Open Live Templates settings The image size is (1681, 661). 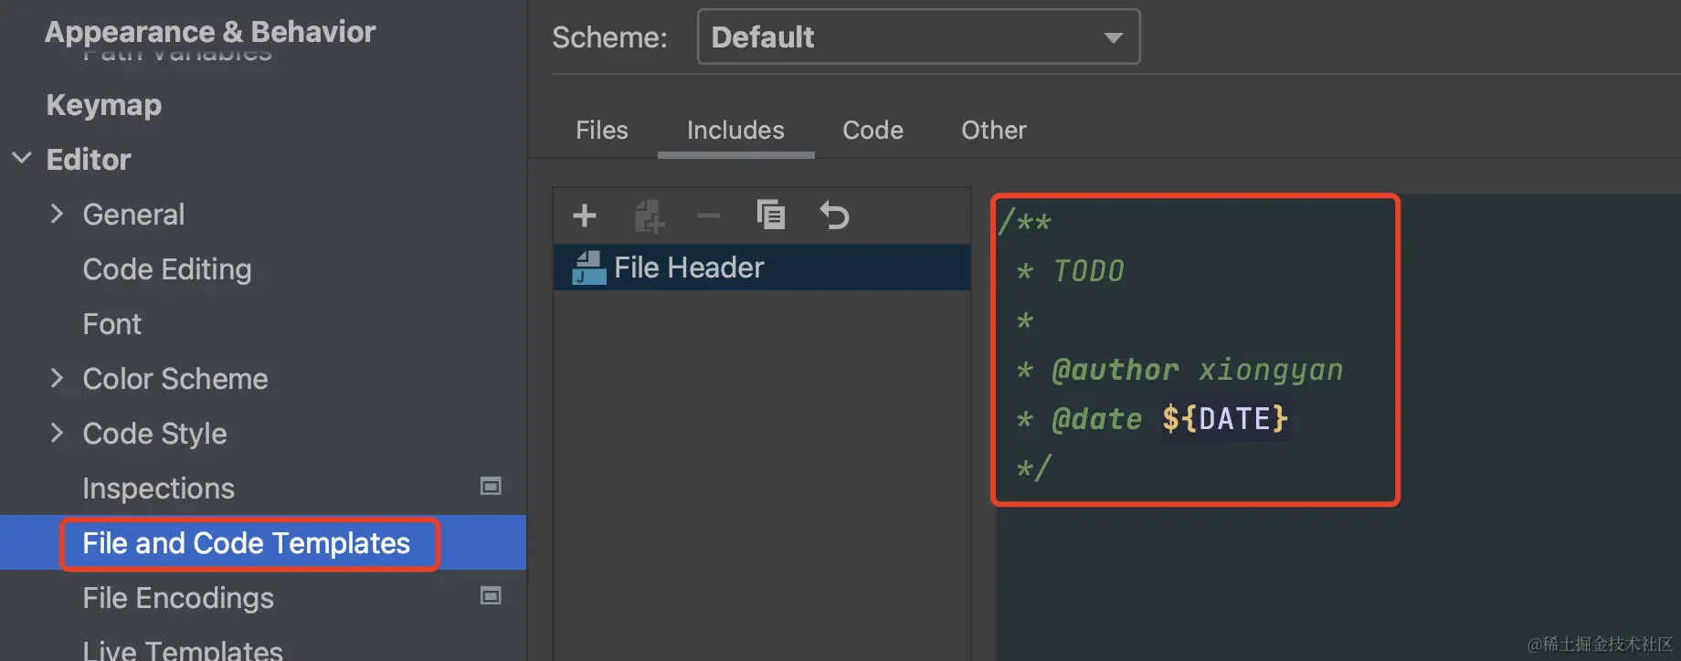[183, 649]
